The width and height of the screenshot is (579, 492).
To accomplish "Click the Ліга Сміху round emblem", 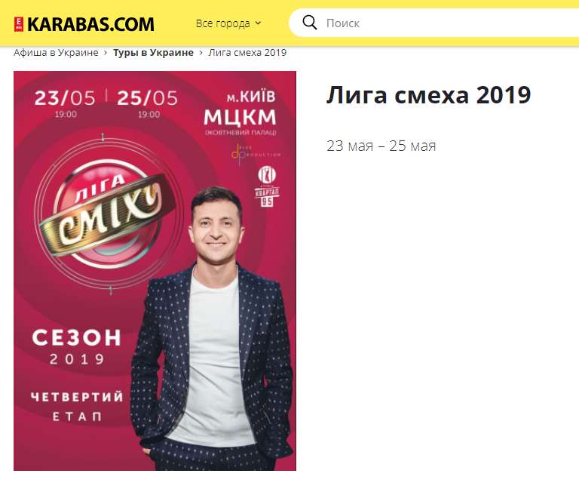I will (x=107, y=214).
